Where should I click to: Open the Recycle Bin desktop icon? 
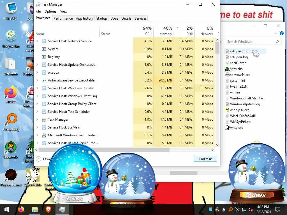coord(11,39)
